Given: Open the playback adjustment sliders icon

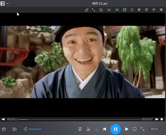Looking at the screenshot, I should [x=80, y=129].
